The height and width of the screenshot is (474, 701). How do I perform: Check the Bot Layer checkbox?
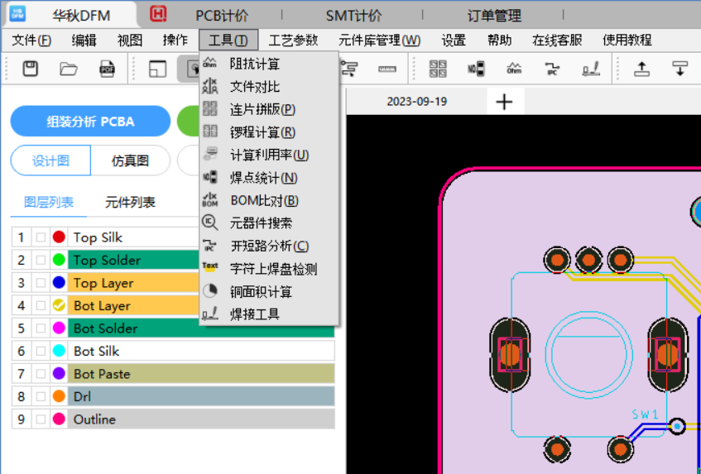point(41,305)
